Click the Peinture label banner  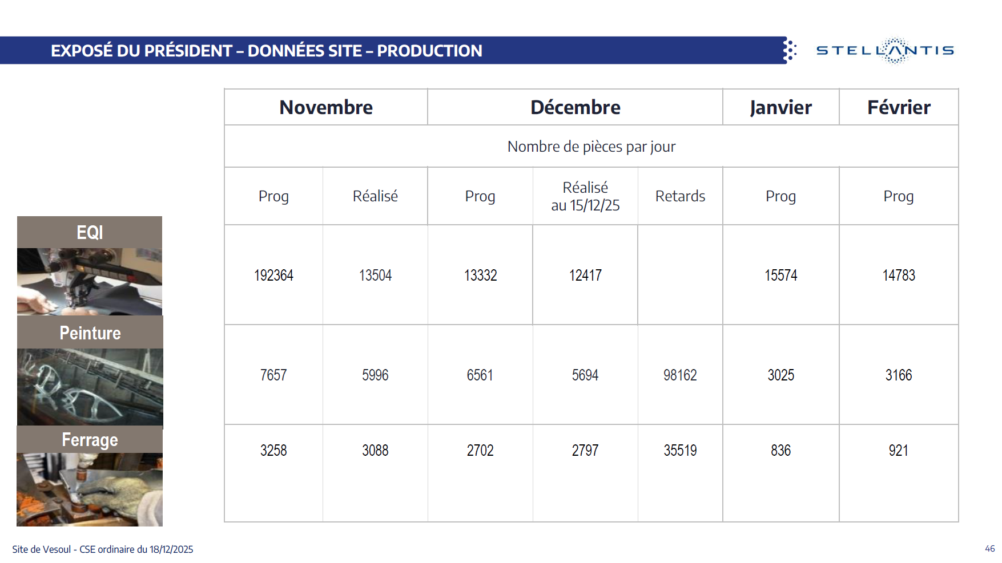tap(90, 333)
